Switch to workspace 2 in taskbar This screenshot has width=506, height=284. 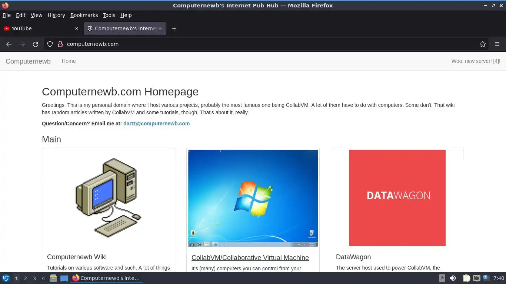25,278
